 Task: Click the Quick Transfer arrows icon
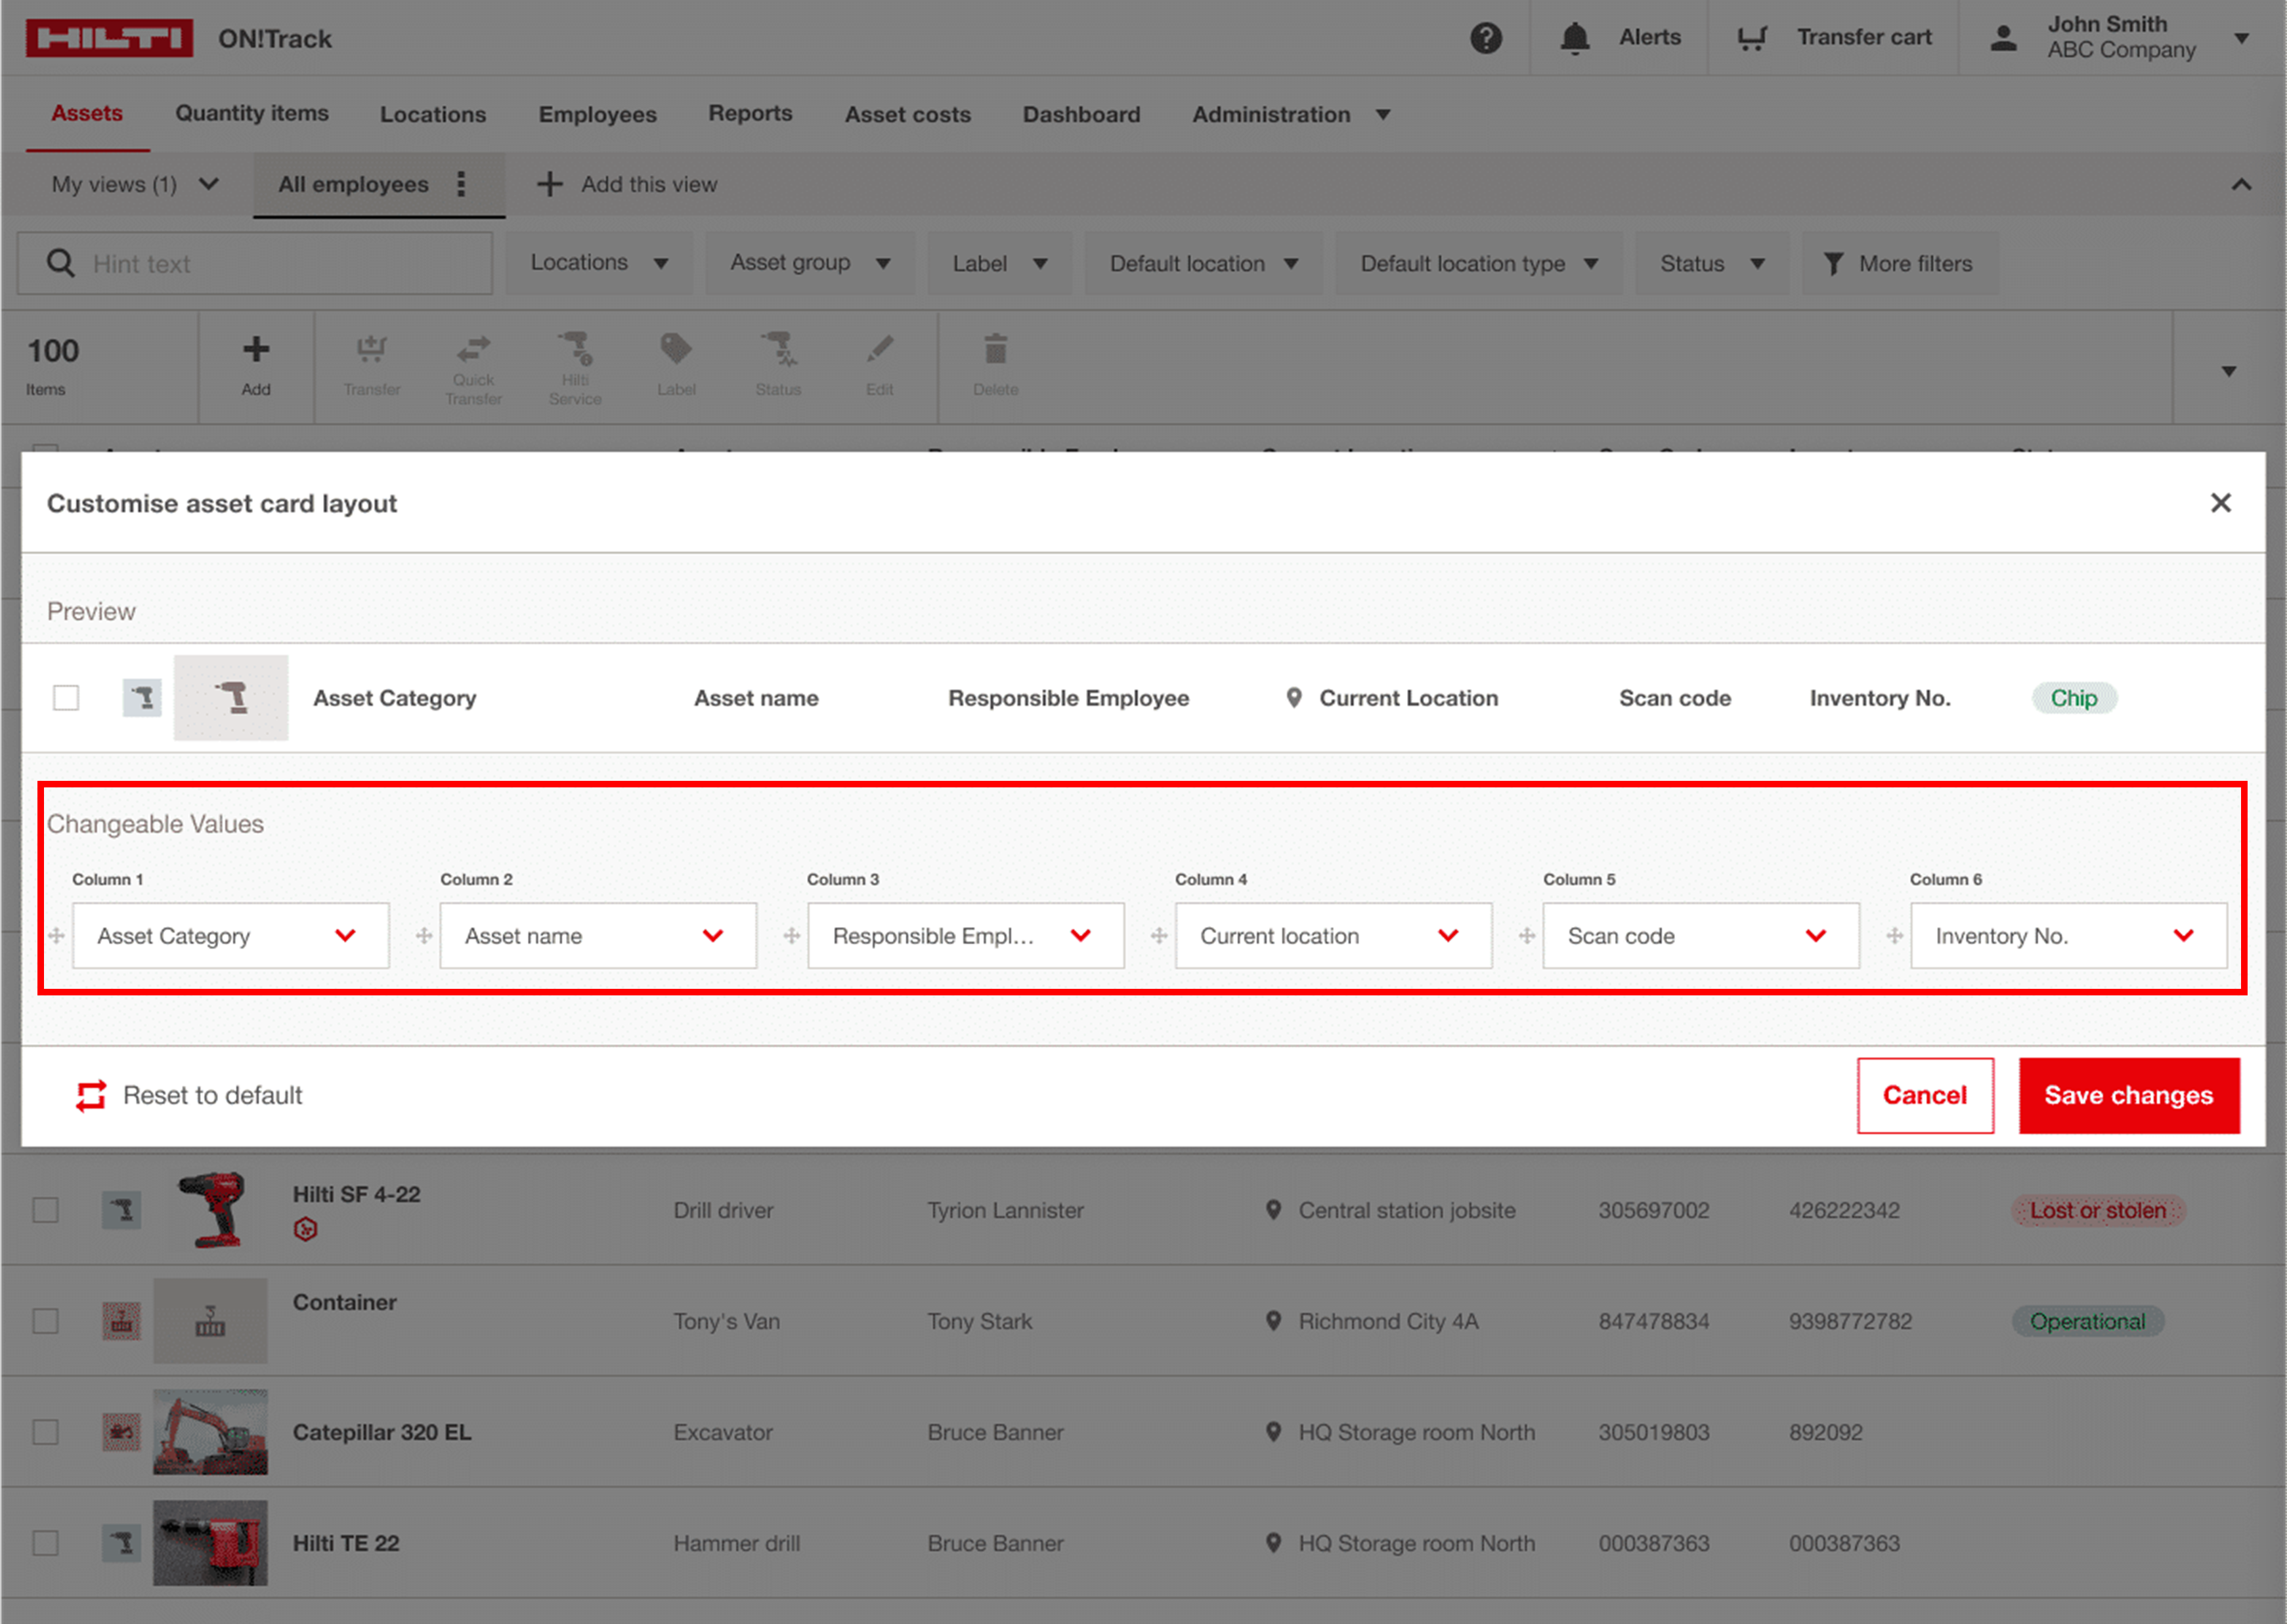473,349
